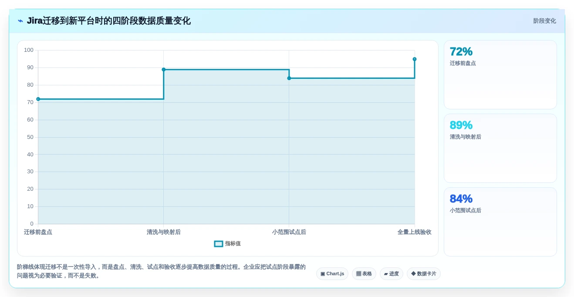Click the y-axis value 50
Viewport: 574px width, 297px height.
tap(30, 137)
